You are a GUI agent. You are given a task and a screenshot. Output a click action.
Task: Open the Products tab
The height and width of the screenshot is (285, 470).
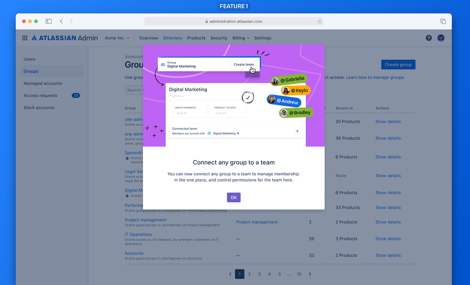196,38
